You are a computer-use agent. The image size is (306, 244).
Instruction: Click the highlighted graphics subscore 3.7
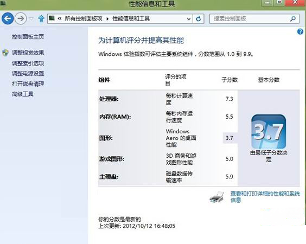[x=230, y=138]
